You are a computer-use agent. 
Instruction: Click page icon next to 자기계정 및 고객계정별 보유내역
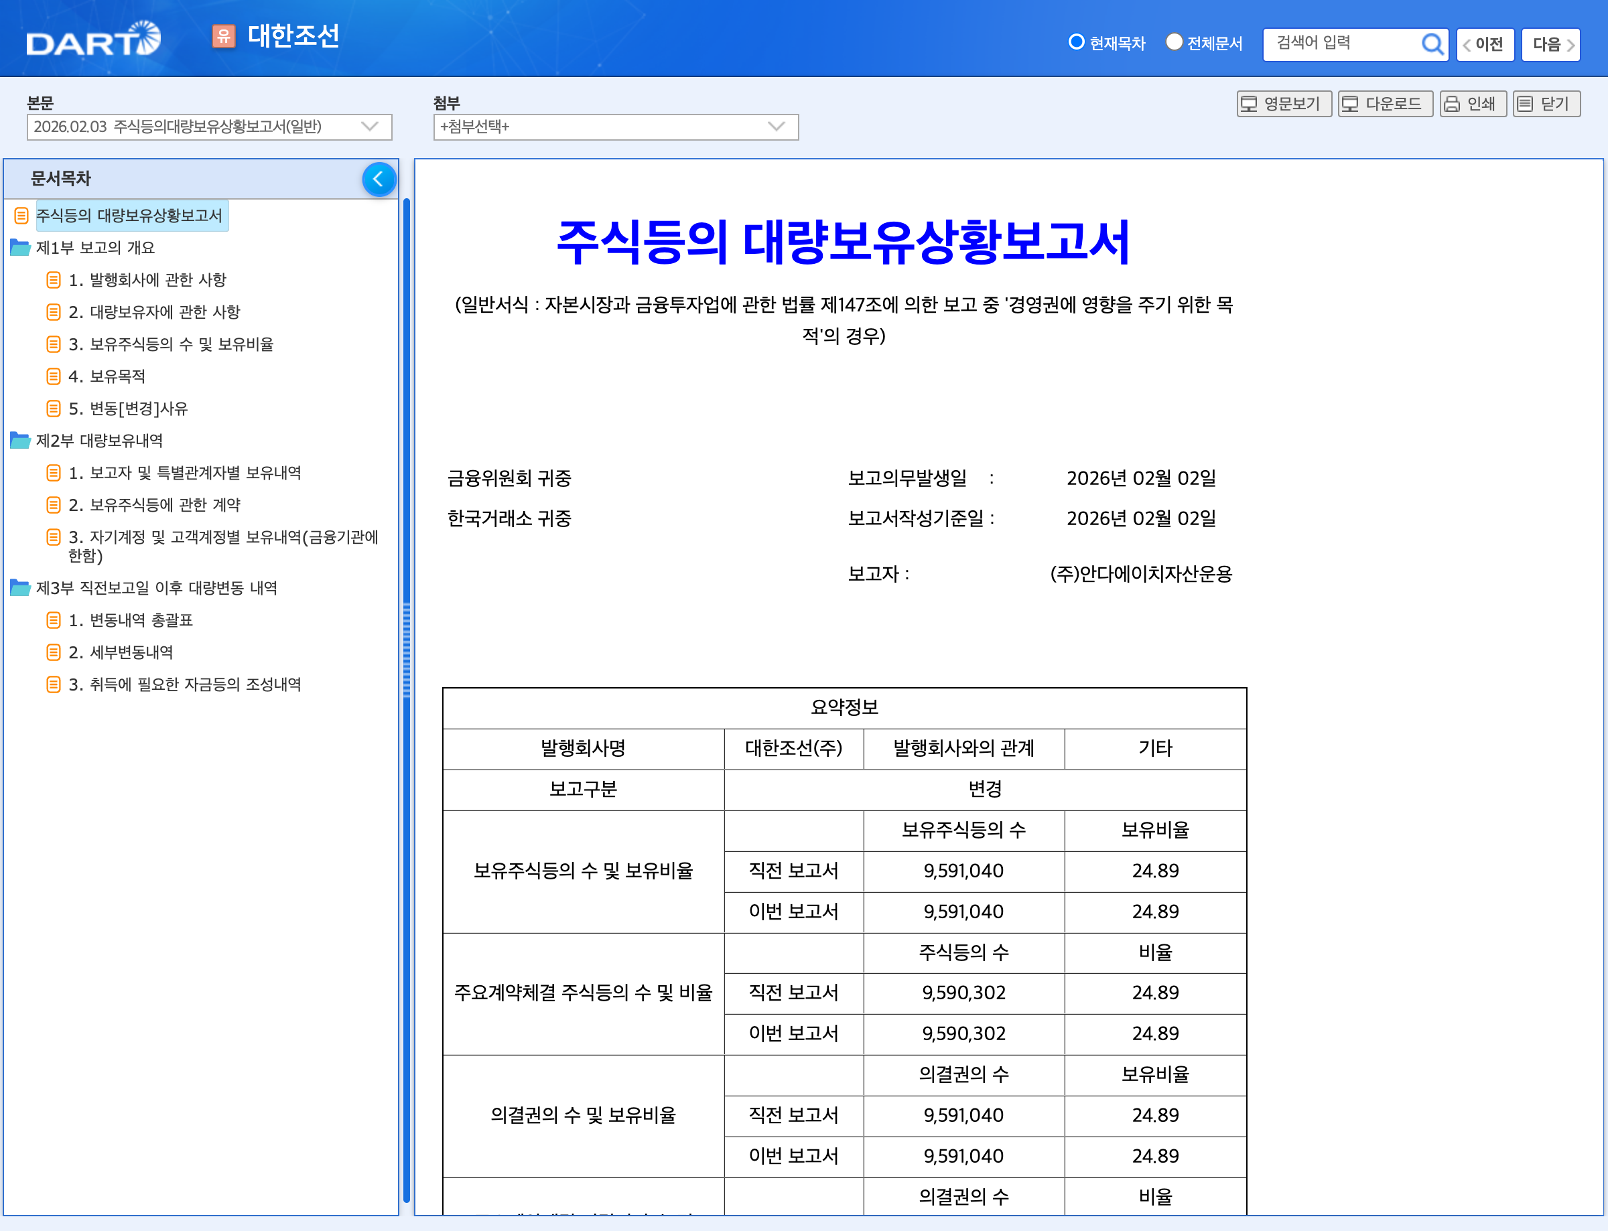[54, 537]
